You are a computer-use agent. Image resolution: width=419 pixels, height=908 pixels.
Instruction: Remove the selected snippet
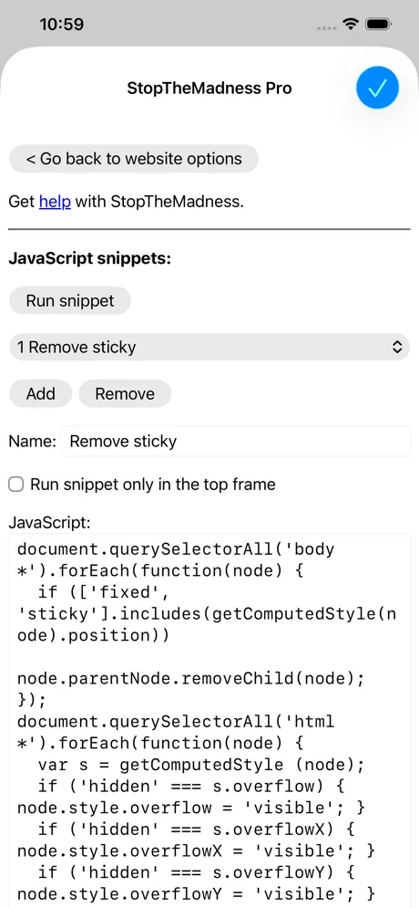click(125, 394)
